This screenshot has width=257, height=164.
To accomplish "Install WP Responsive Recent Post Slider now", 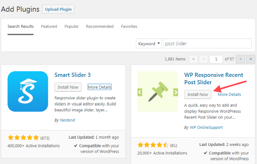I will (198, 94).
